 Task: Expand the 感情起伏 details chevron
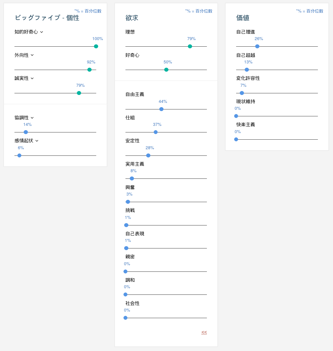click(x=36, y=141)
